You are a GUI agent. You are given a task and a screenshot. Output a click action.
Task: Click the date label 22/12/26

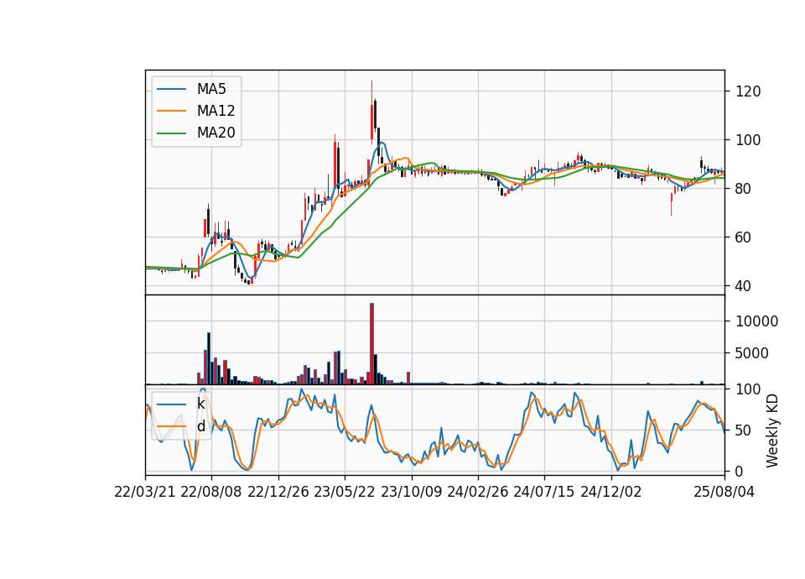278,493
